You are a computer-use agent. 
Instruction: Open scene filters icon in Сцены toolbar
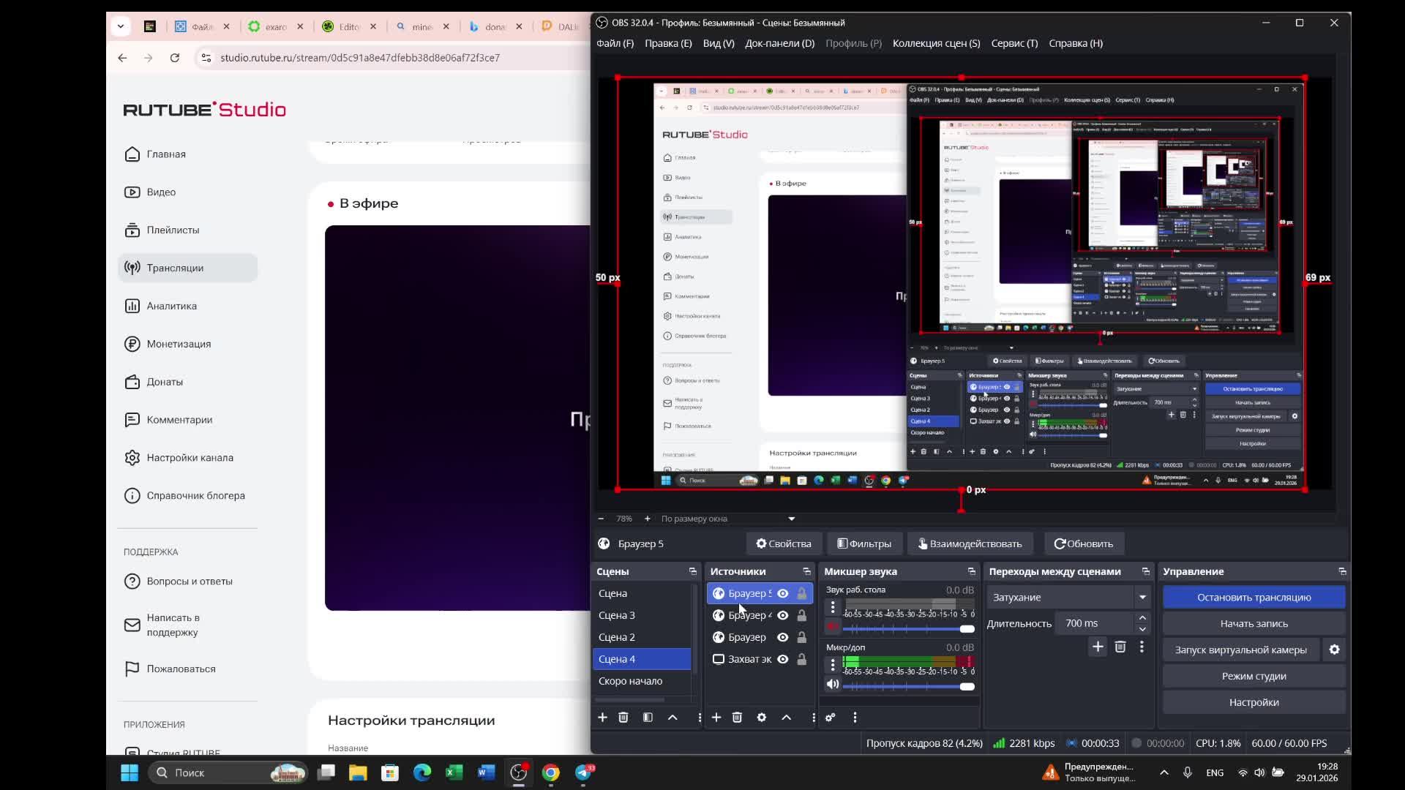[648, 718]
